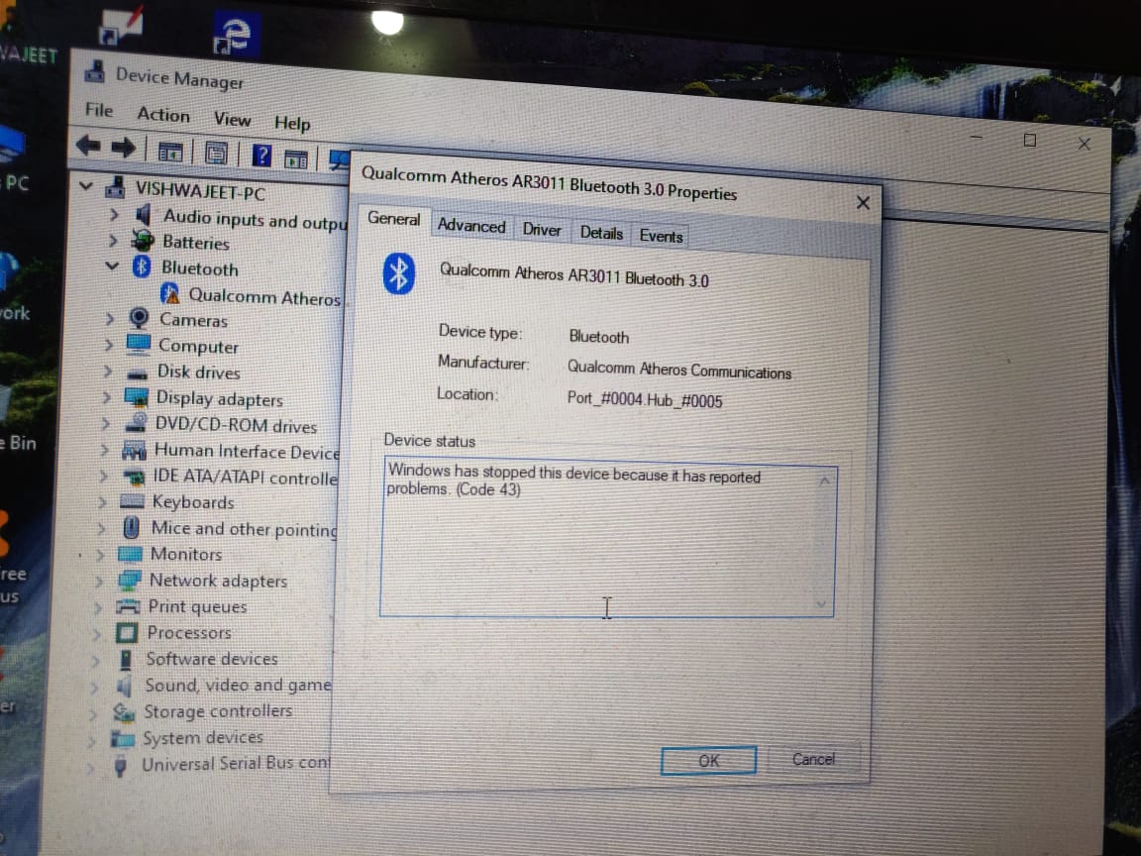Image resolution: width=1141 pixels, height=856 pixels.
Task: Click the device status scroll down arrow
Action: tap(821, 604)
